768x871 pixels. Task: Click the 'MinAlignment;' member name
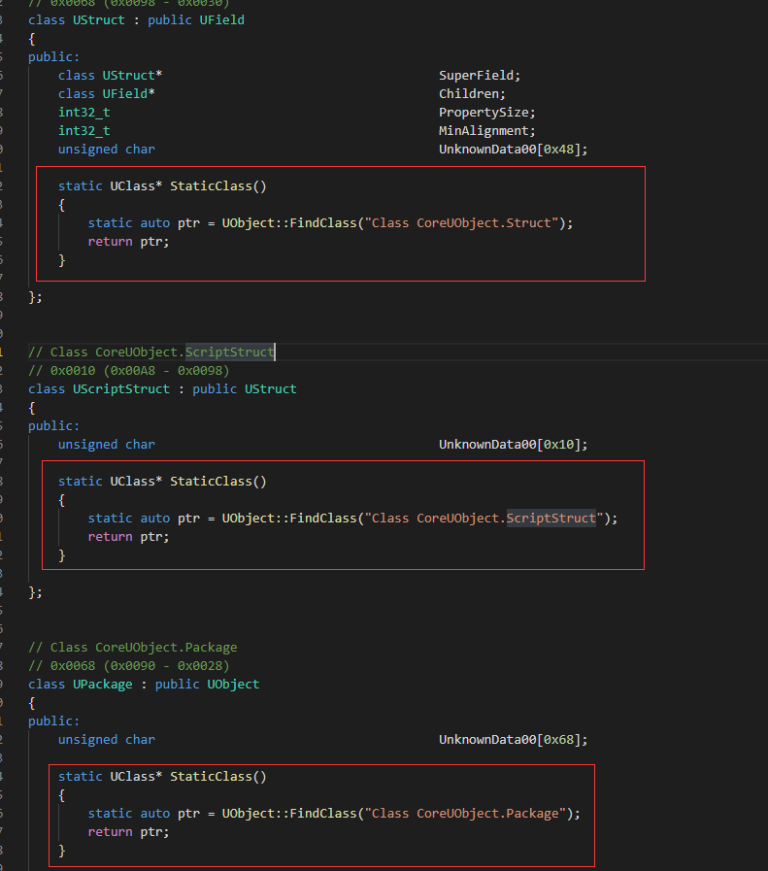[487, 130]
